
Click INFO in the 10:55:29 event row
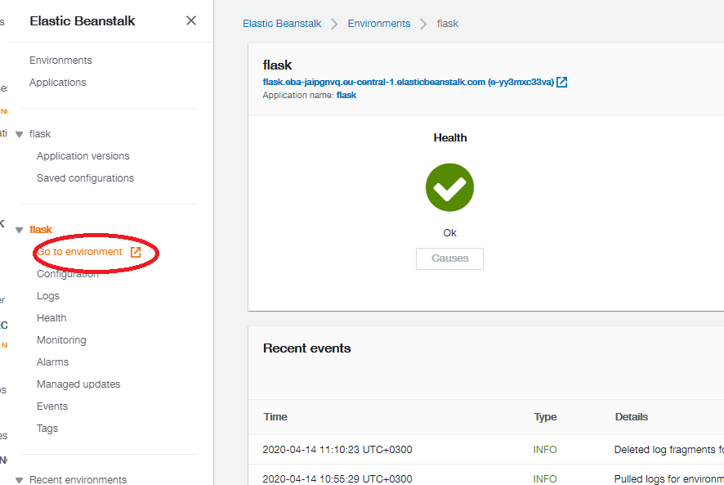(x=545, y=479)
